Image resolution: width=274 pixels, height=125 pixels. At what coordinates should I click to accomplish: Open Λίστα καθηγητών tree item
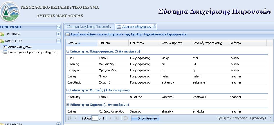[x=20, y=47]
